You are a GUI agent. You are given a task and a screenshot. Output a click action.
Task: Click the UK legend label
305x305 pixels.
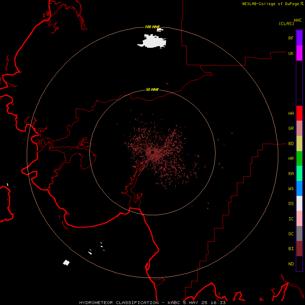(x=291, y=53)
